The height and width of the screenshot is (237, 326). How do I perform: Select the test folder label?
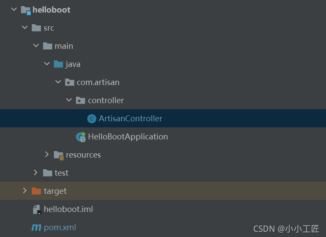pos(61,173)
